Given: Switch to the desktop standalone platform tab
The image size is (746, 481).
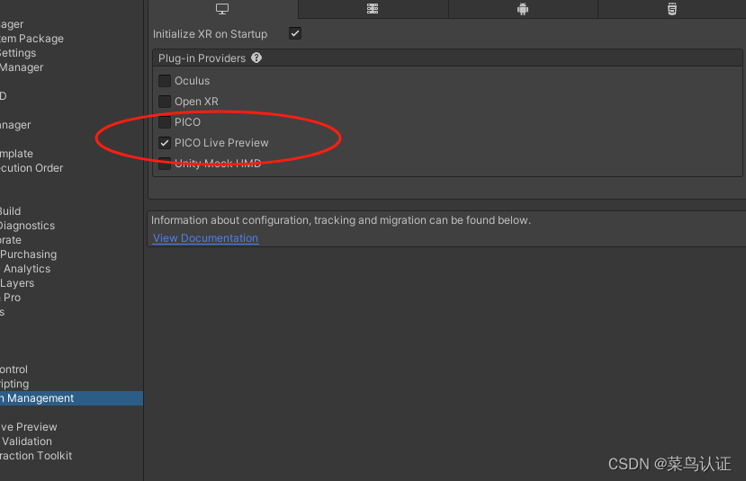Looking at the screenshot, I should [x=222, y=9].
